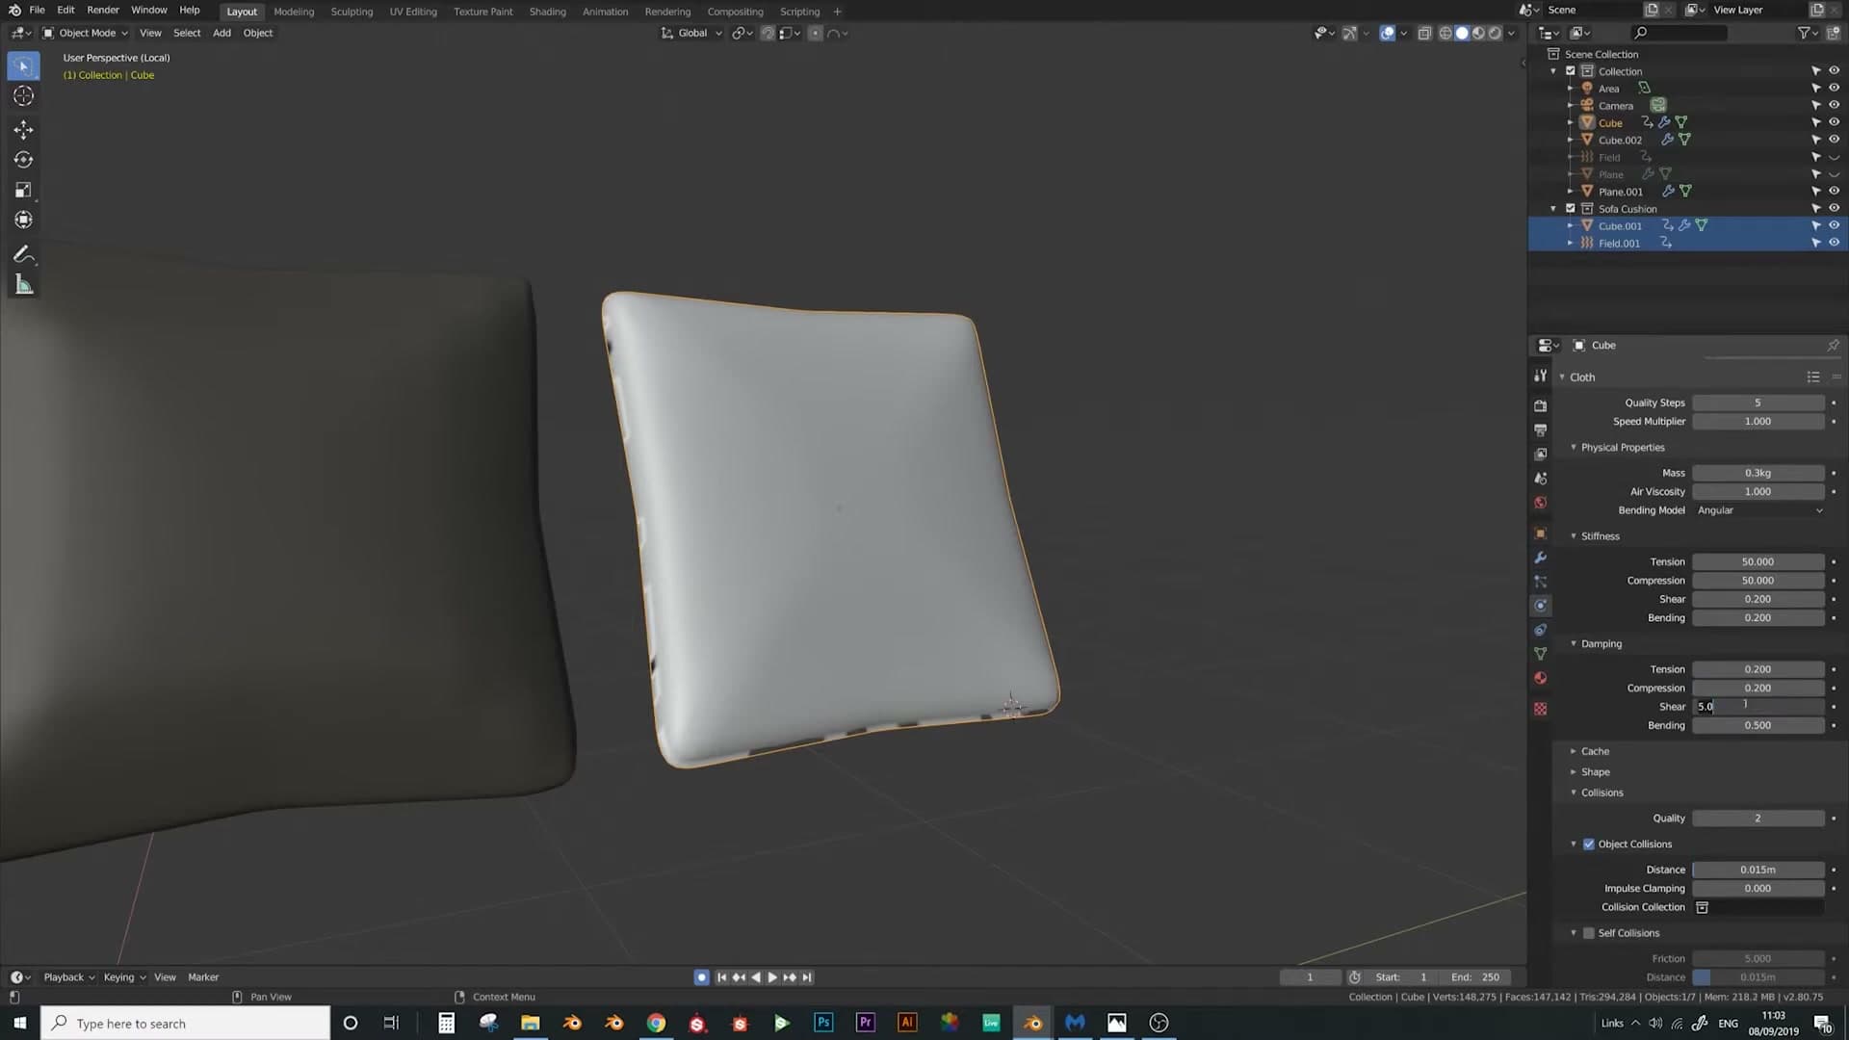Hide Camera with its eye icon

pyautogui.click(x=1834, y=105)
